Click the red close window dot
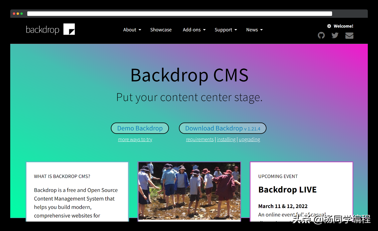Screen dimensions: 378x231 click(x=14, y=14)
